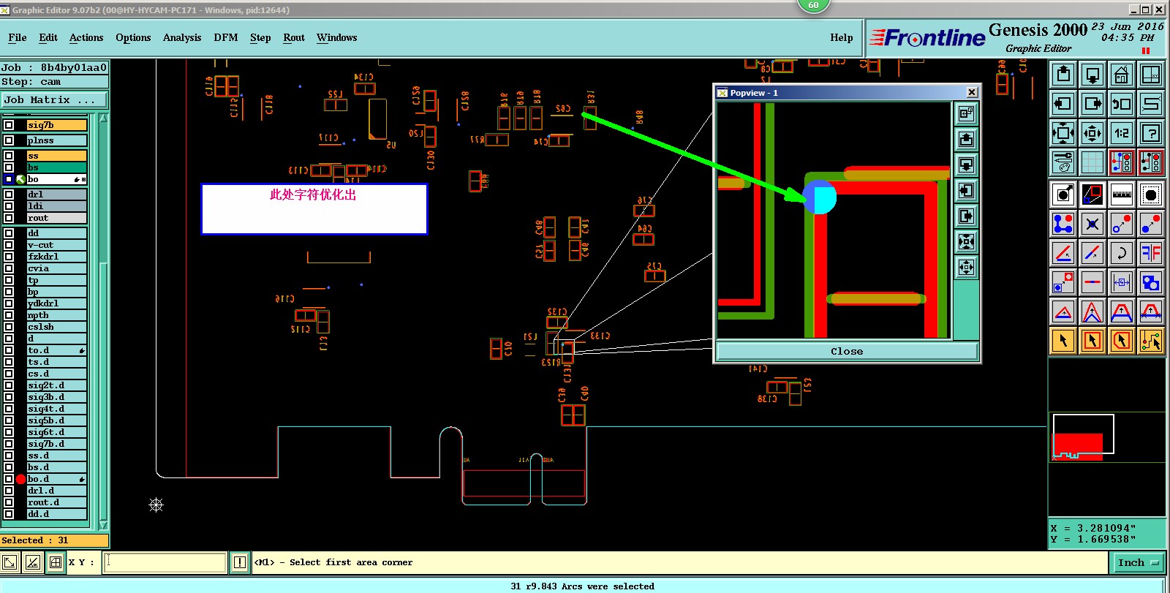Toggle display checkbox for bs layer

click(x=9, y=167)
